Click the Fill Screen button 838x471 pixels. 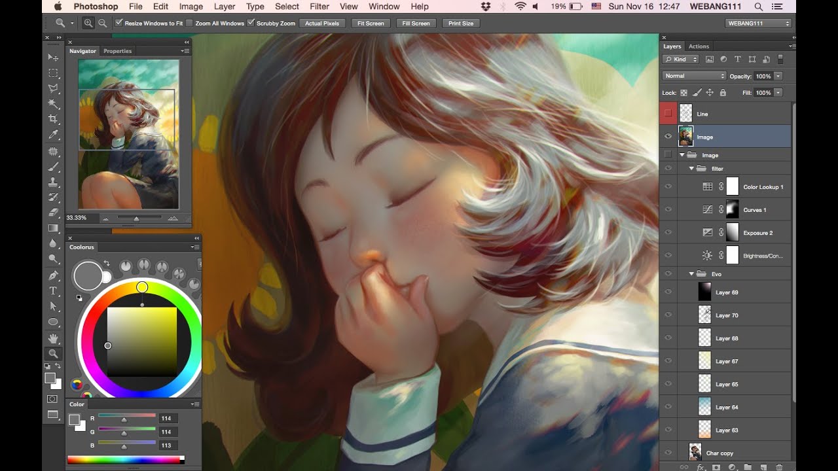[x=416, y=23]
